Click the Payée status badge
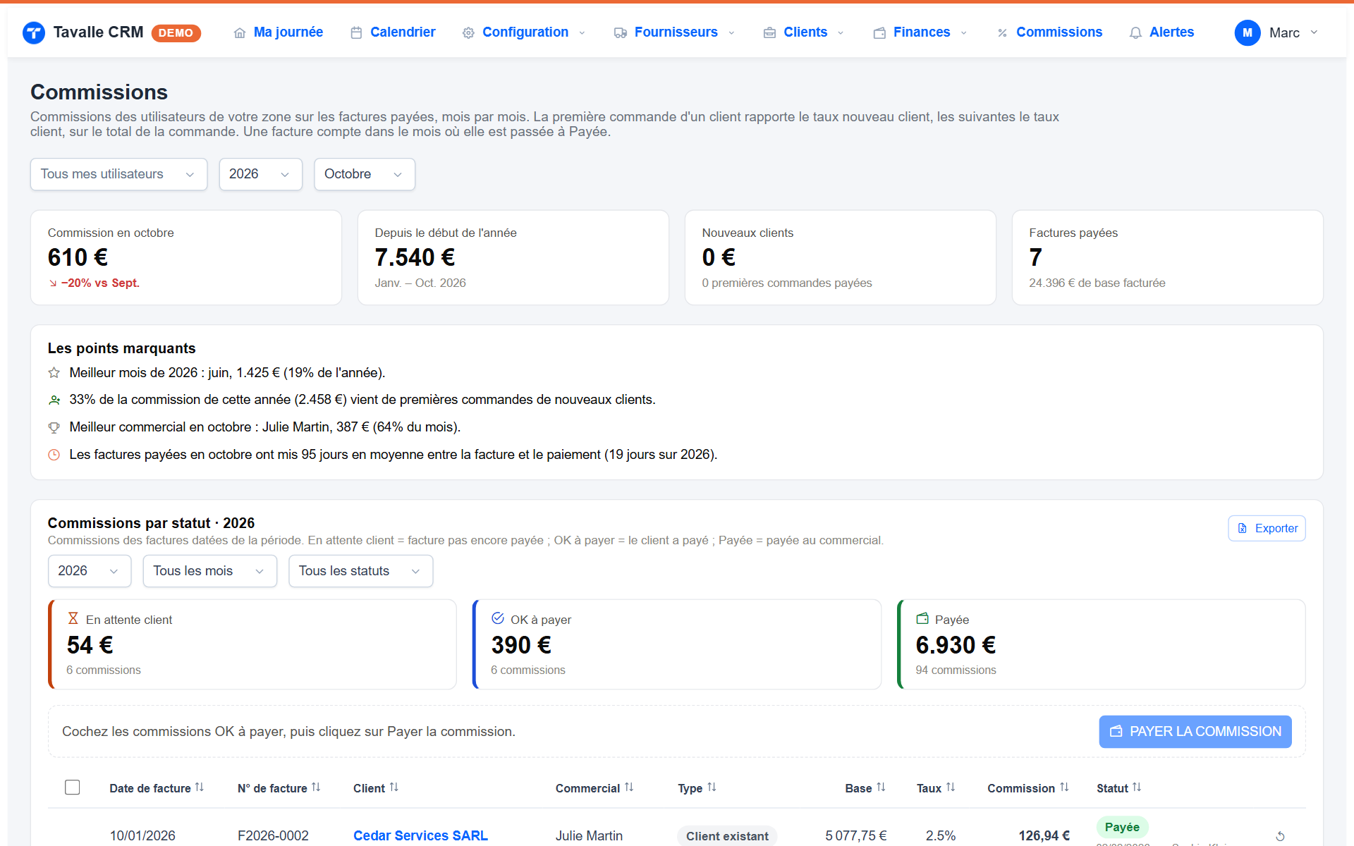Screen dimensions: 1354x846 click(x=1122, y=827)
